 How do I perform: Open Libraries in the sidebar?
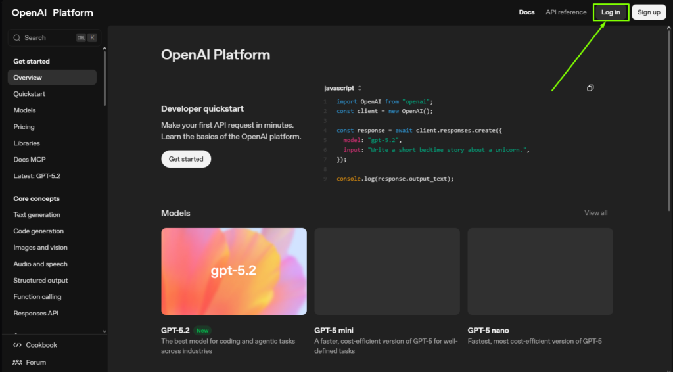click(26, 143)
